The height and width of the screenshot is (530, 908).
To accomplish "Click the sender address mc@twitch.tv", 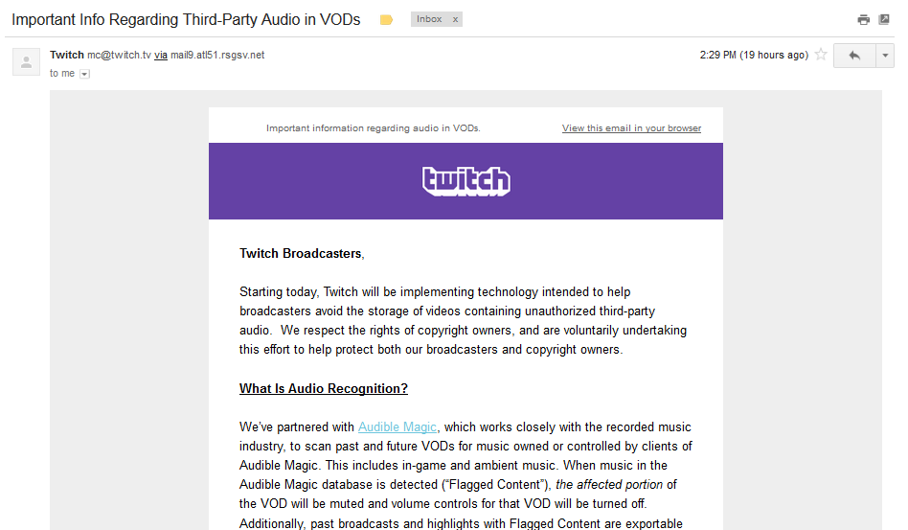I will coord(119,56).
